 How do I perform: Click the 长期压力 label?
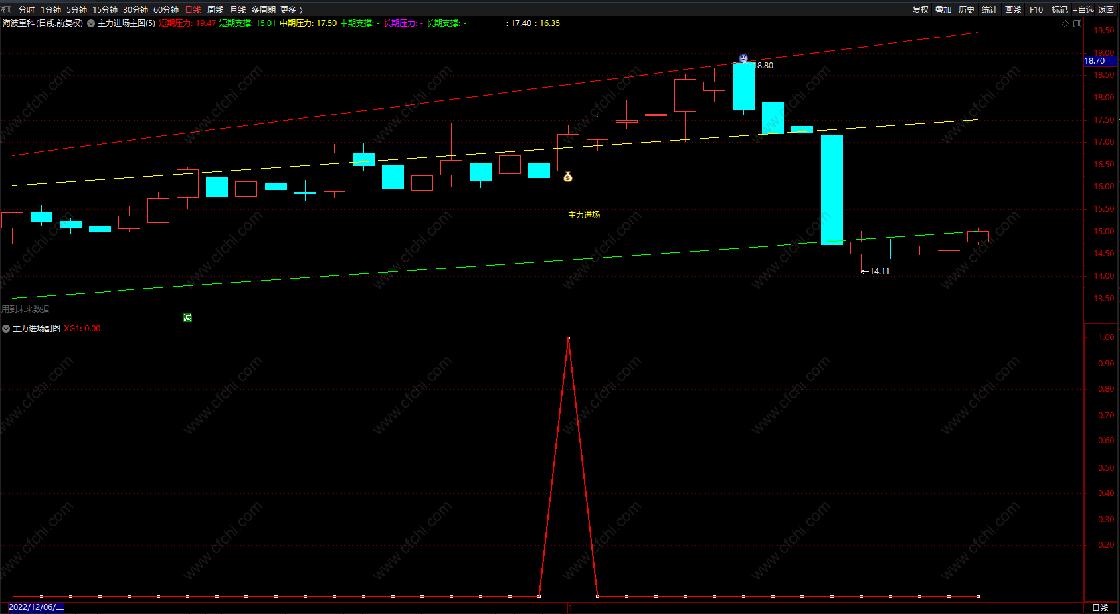tap(403, 23)
